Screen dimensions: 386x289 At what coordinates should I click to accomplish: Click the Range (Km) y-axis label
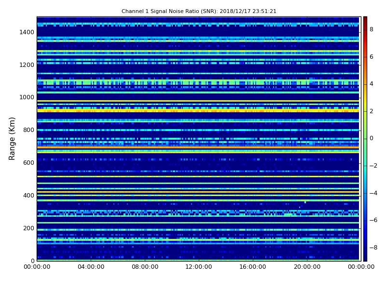pos(12,139)
